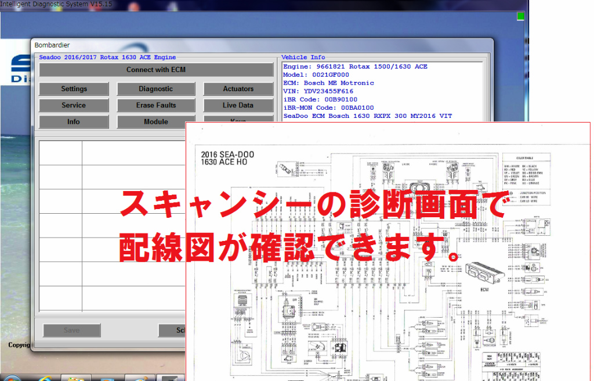Image resolution: width=594 pixels, height=381 pixels.
Task: Select the 'SeaDoo ECM Bosch 1630 RXPX 300' line
Action: click(x=367, y=116)
